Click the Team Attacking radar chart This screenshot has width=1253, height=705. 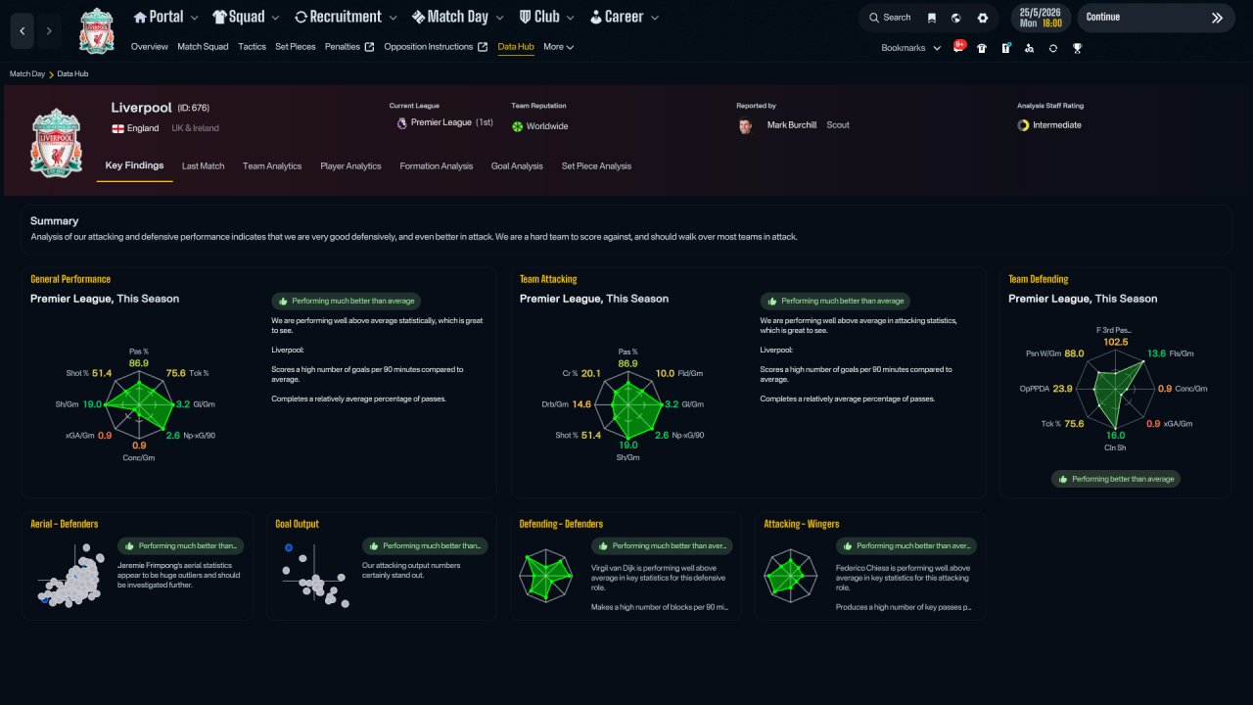(627, 403)
